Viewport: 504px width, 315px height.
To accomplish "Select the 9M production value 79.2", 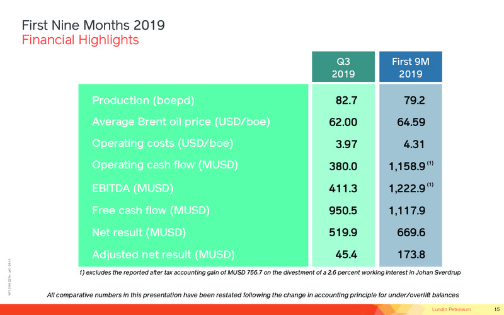I will [x=415, y=101].
